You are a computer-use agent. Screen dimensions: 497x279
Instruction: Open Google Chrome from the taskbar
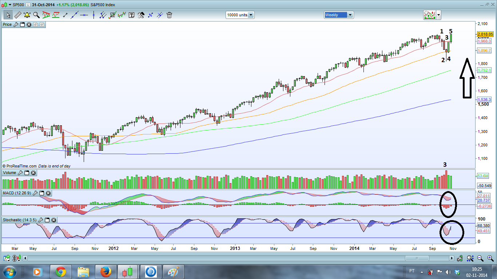[x=60, y=272]
